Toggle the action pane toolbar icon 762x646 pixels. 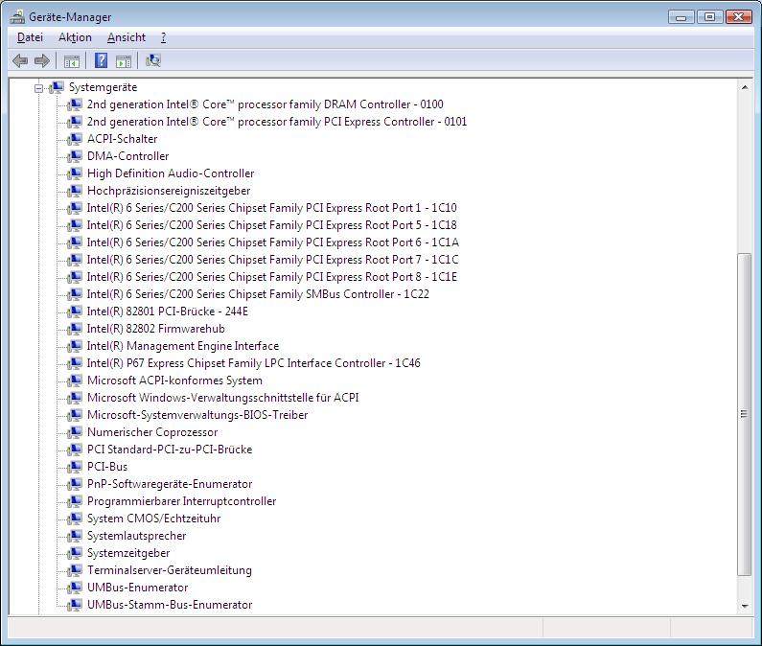pos(124,61)
